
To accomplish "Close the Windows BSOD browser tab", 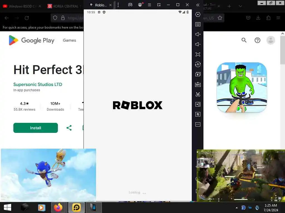I will click(x=40, y=6).
